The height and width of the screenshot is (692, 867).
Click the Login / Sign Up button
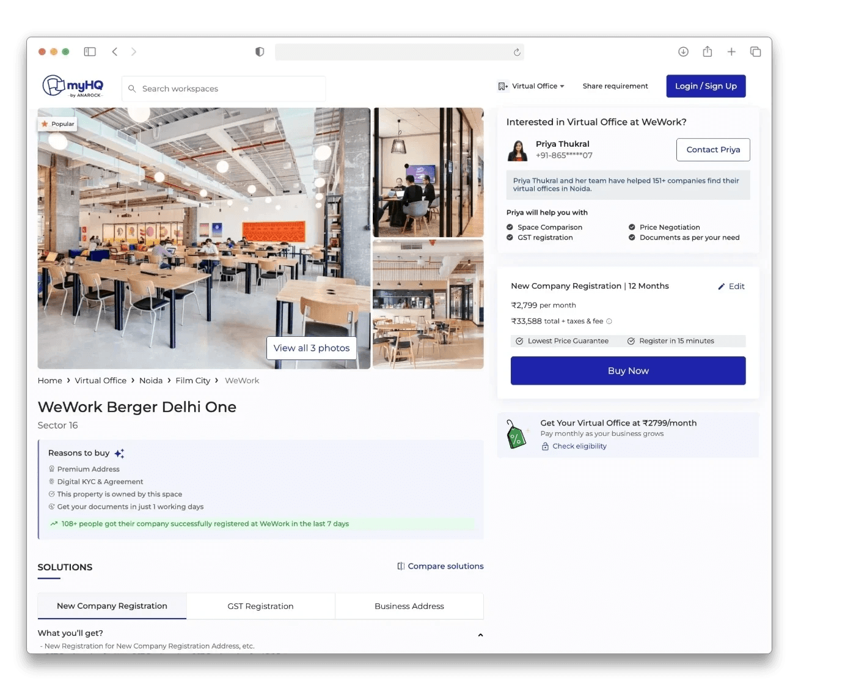coord(706,86)
